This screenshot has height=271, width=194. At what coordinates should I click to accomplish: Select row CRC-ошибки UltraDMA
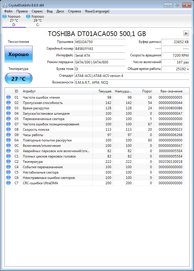click(x=94, y=183)
